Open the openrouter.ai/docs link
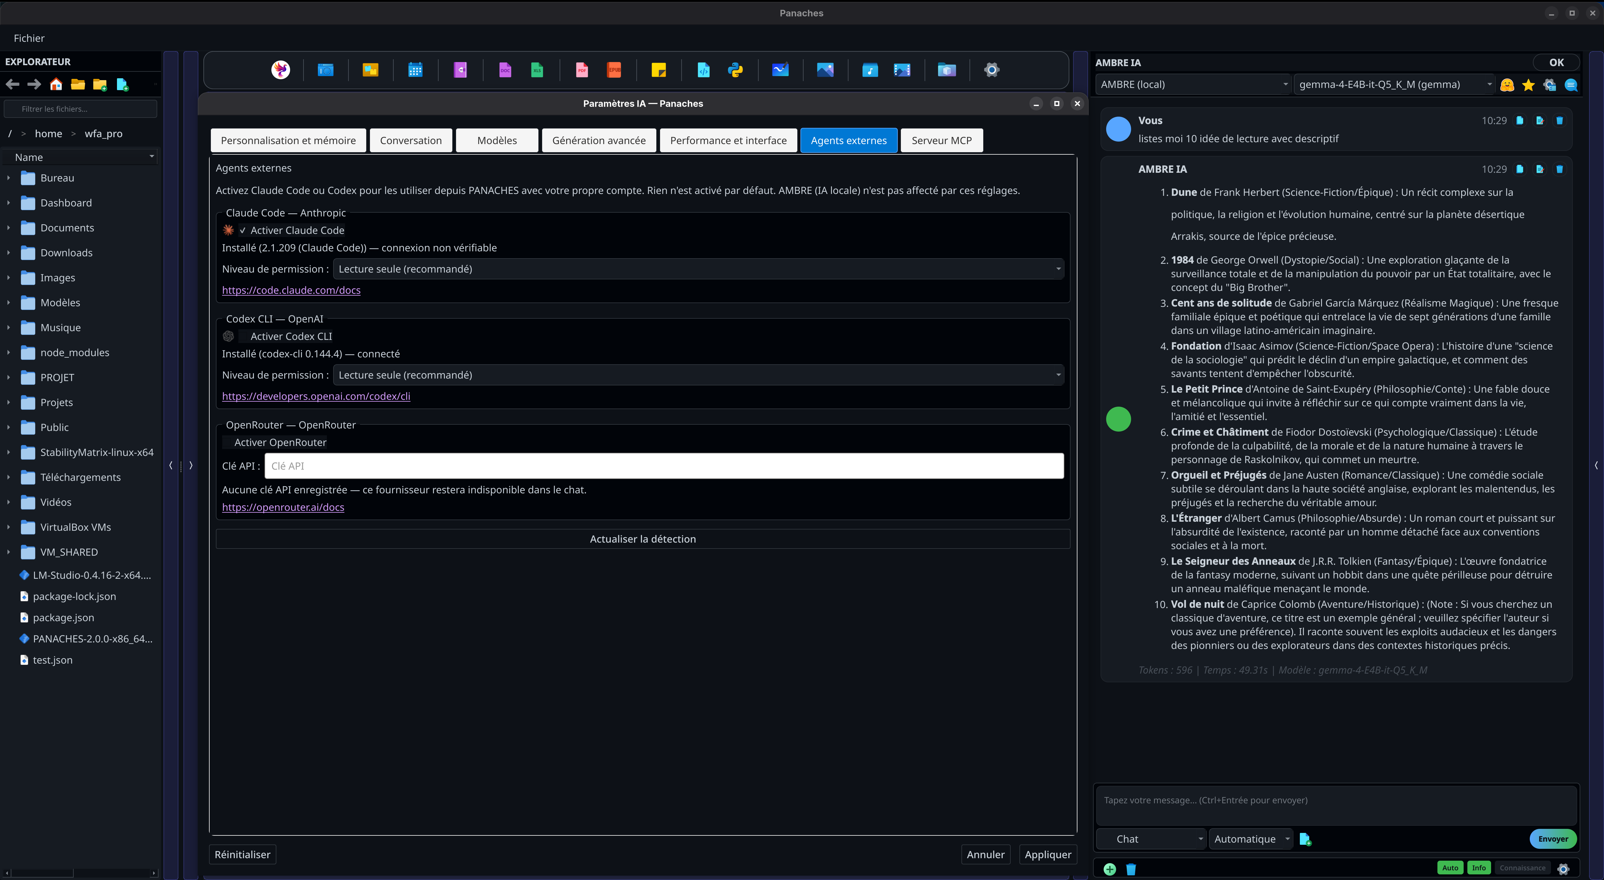This screenshot has width=1604, height=880. pos(283,507)
